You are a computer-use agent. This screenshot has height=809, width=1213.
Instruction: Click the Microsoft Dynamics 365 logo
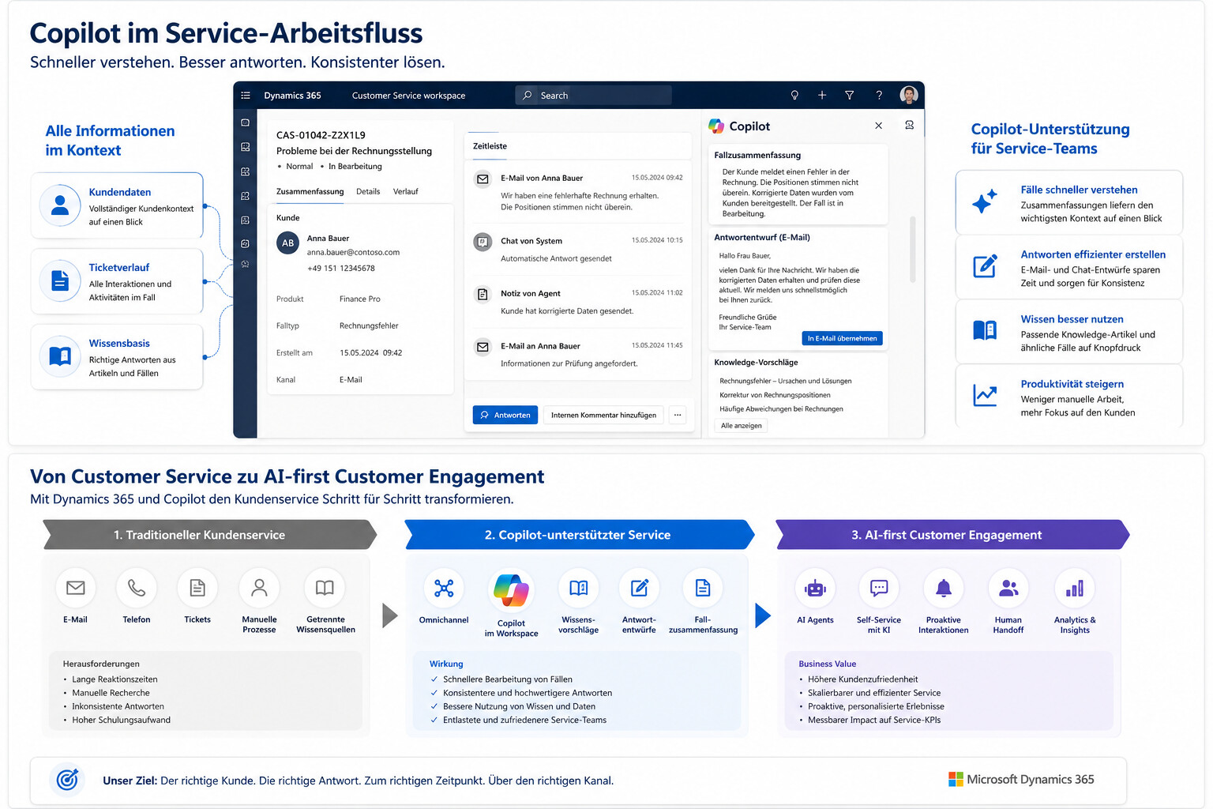pos(1021,780)
